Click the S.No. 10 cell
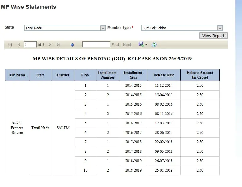 click(x=85, y=170)
